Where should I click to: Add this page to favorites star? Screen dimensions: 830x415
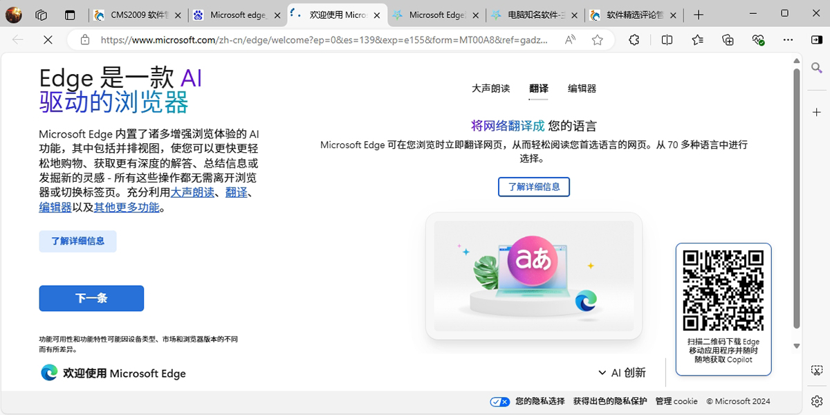pyautogui.click(x=598, y=40)
